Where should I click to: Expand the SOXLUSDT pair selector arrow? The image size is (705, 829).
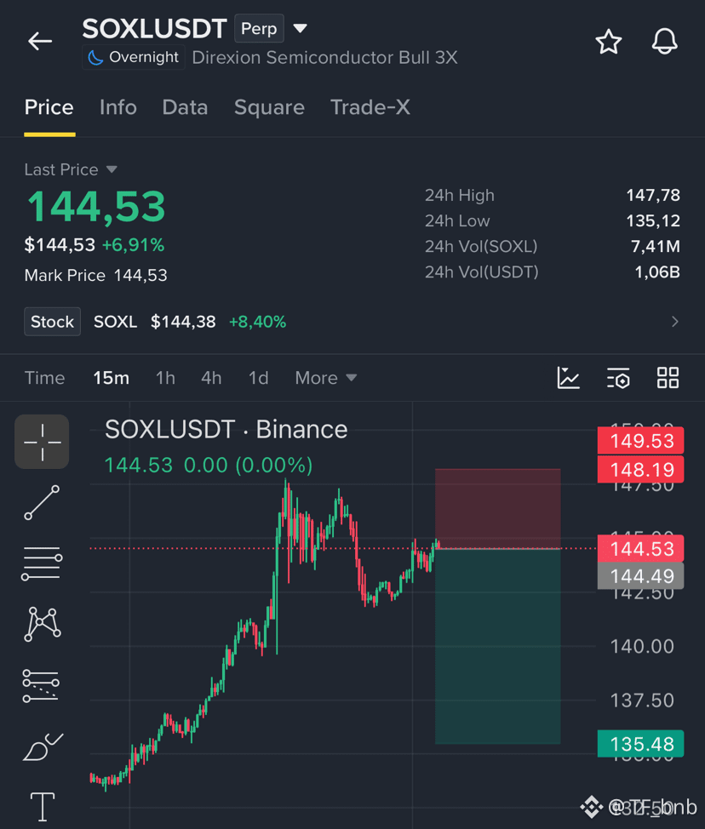(301, 28)
